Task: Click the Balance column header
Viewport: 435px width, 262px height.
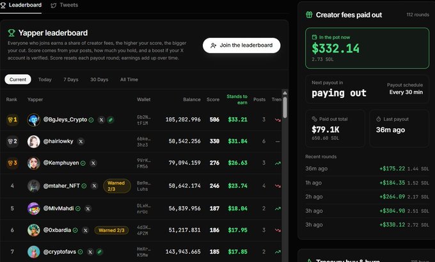Action: (192, 99)
